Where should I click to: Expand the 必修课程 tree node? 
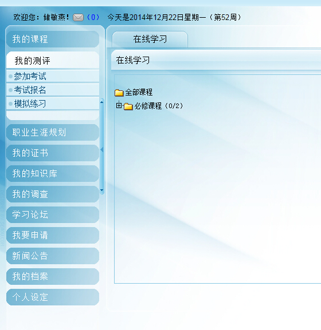tap(119, 105)
